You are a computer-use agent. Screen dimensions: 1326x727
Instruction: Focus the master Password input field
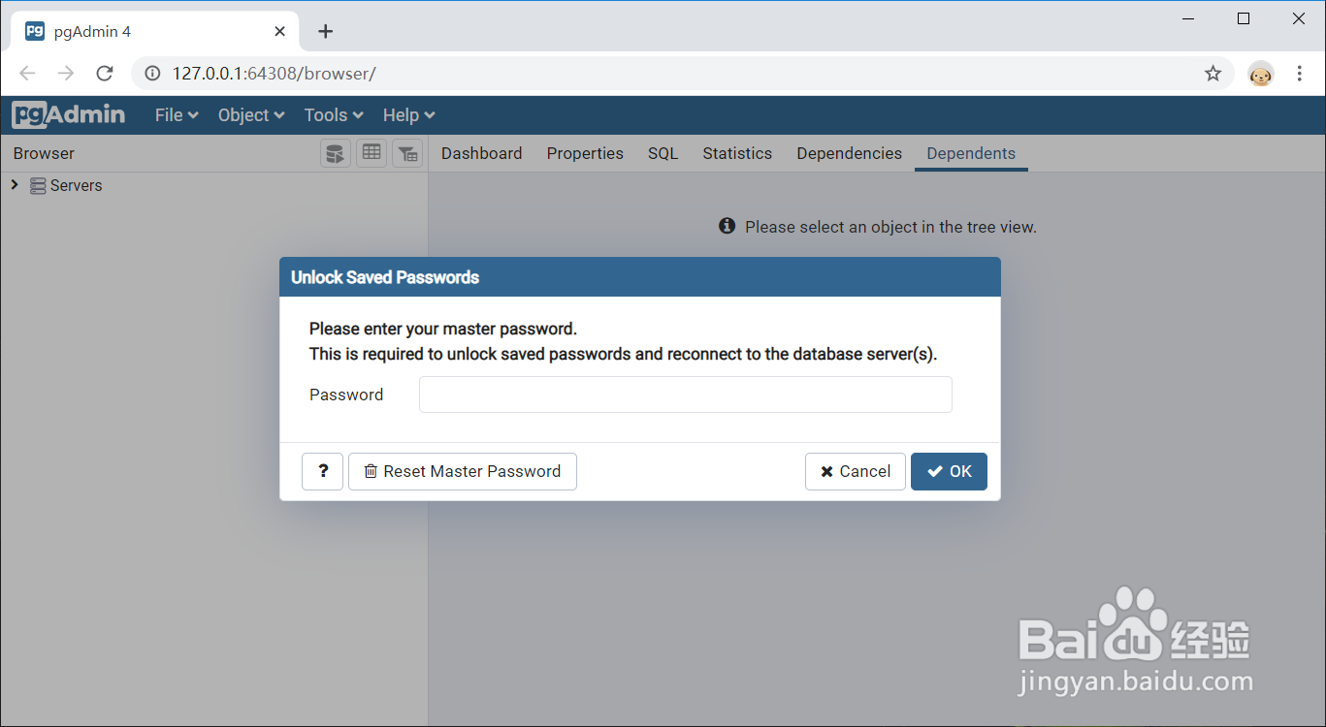685,395
